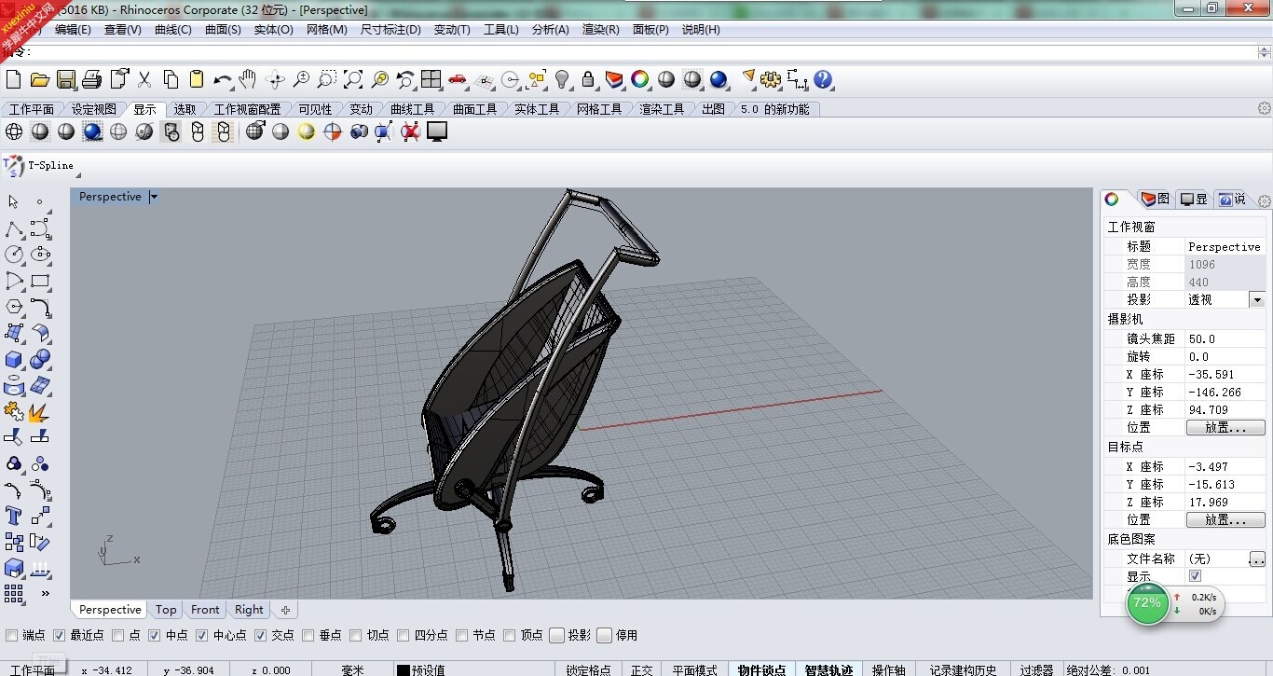The height and width of the screenshot is (676, 1273).
Task: Click the file name browse ... button
Action: pos(1257,559)
